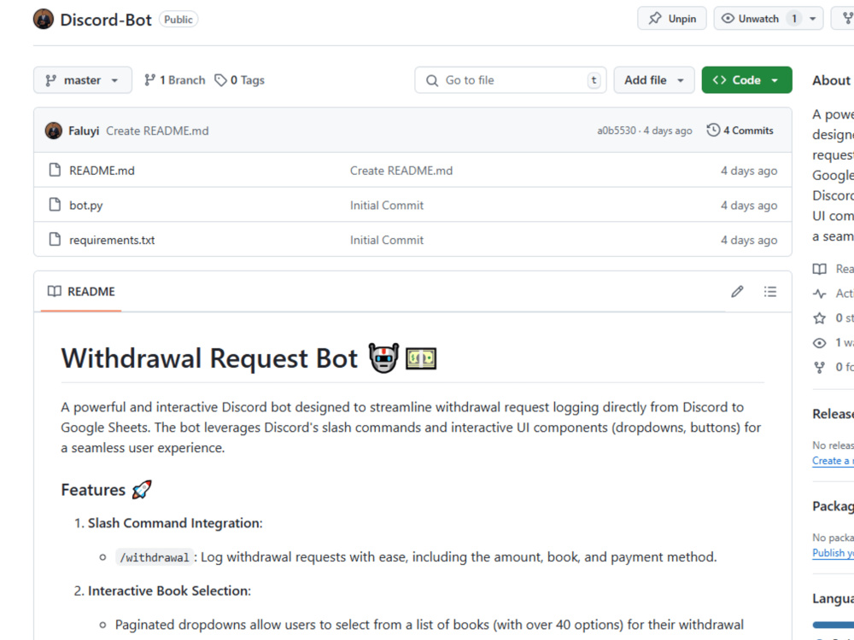Select the README tab
Viewport: 854px width, 640px height.
[81, 292]
